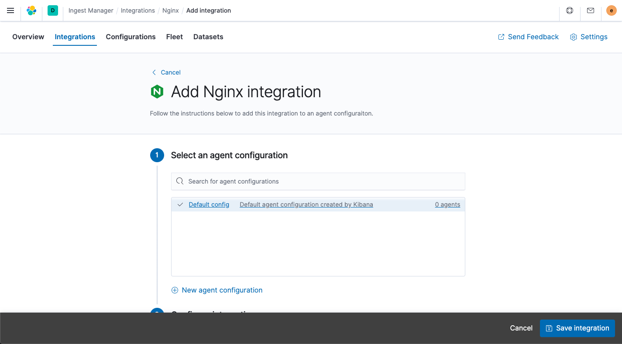Open the main navigation hamburger menu
The height and width of the screenshot is (344, 622).
pos(10,10)
